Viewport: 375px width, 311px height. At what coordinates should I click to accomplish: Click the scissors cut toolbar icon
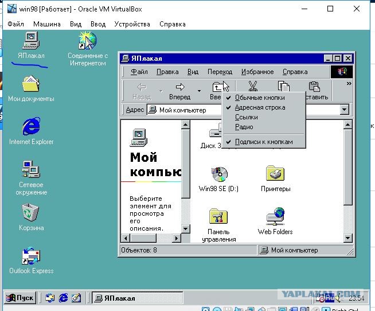tap(253, 87)
